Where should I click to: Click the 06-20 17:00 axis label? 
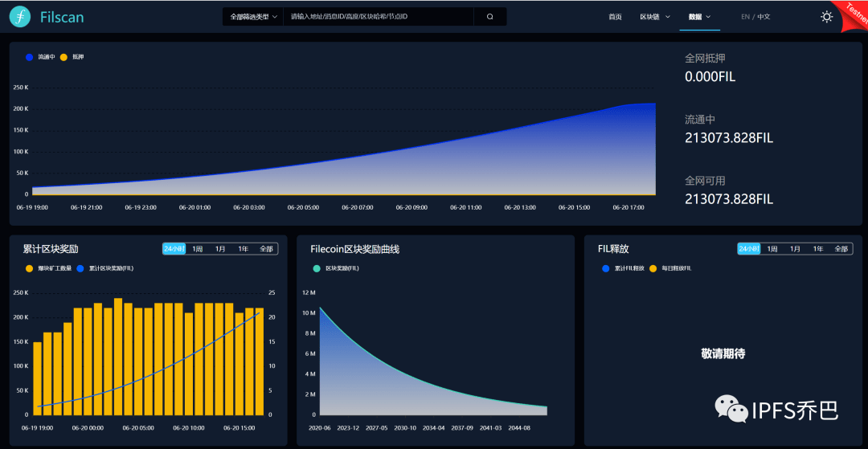coord(628,207)
